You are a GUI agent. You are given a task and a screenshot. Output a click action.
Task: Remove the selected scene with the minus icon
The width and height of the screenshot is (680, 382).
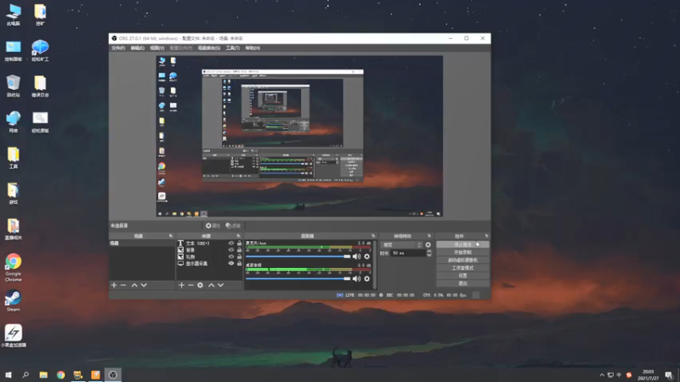click(123, 285)
